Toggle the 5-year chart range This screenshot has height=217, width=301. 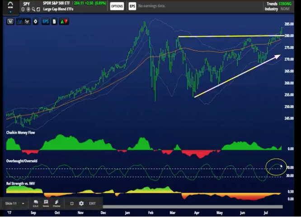pos(27,21)
